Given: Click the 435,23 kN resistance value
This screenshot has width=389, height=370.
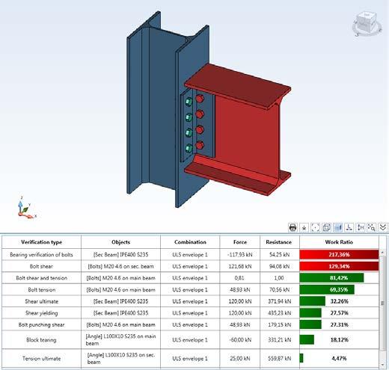Looking at the screenshot, I should pos(279,313).
